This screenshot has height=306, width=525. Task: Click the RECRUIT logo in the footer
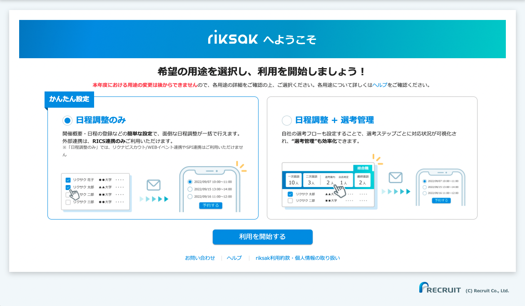(440, 288)
